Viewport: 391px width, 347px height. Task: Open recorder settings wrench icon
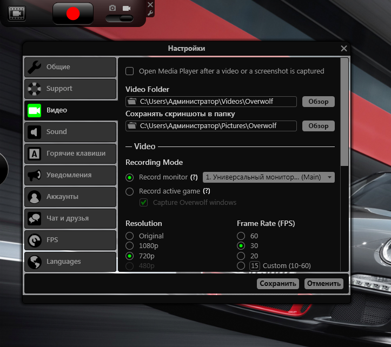(x=150, y=13)
